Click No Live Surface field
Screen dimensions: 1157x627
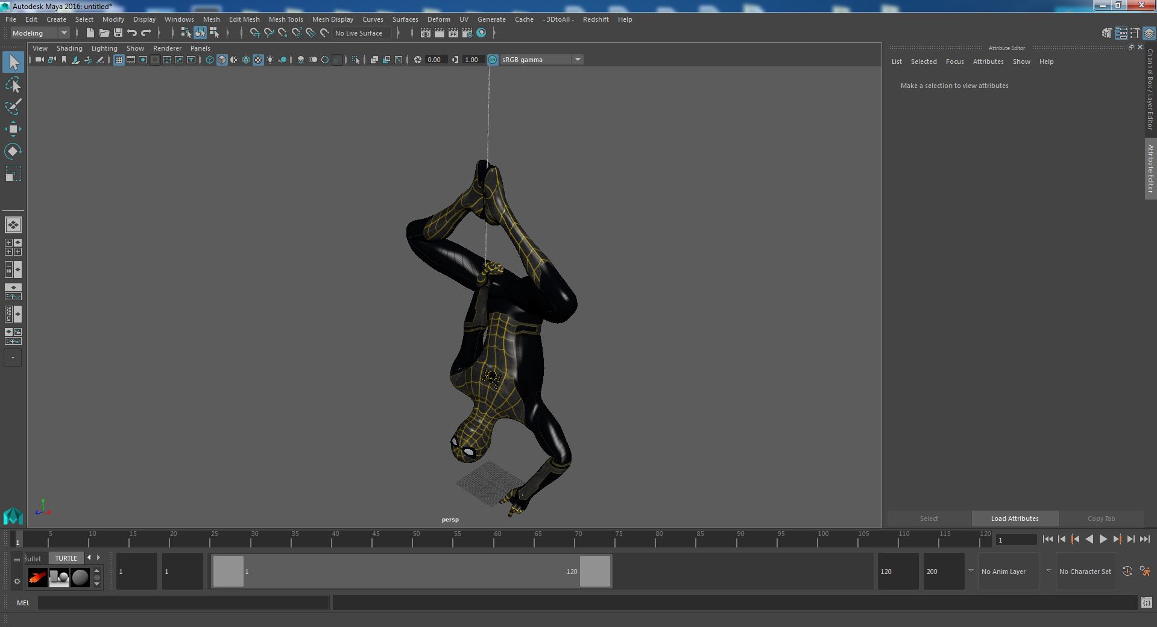coord(362,33)
